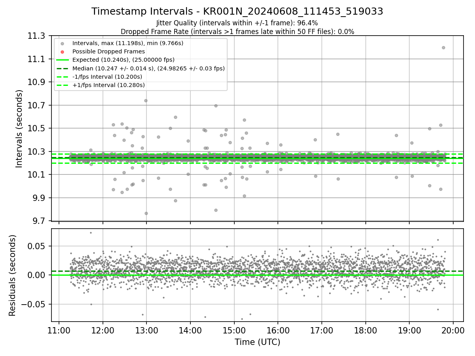Click the maximum interval outlier point near 11.2 seconds
Screen dimensions: 475x356
coord(443,47)
